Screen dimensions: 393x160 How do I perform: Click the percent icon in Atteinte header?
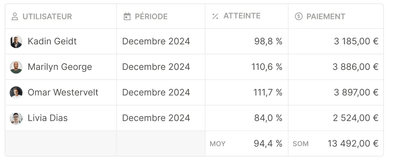(x=215, y=16)
